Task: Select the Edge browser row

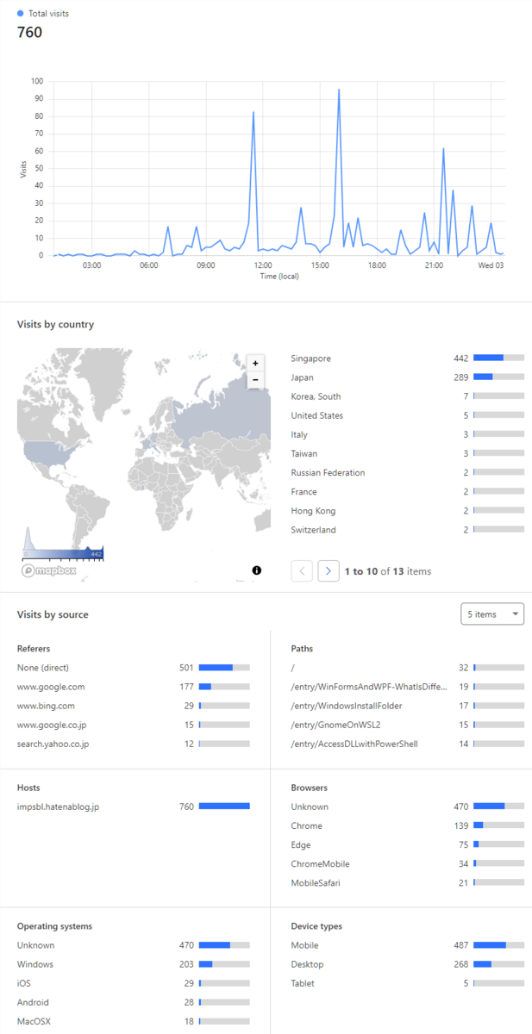Action: point(408,844)
